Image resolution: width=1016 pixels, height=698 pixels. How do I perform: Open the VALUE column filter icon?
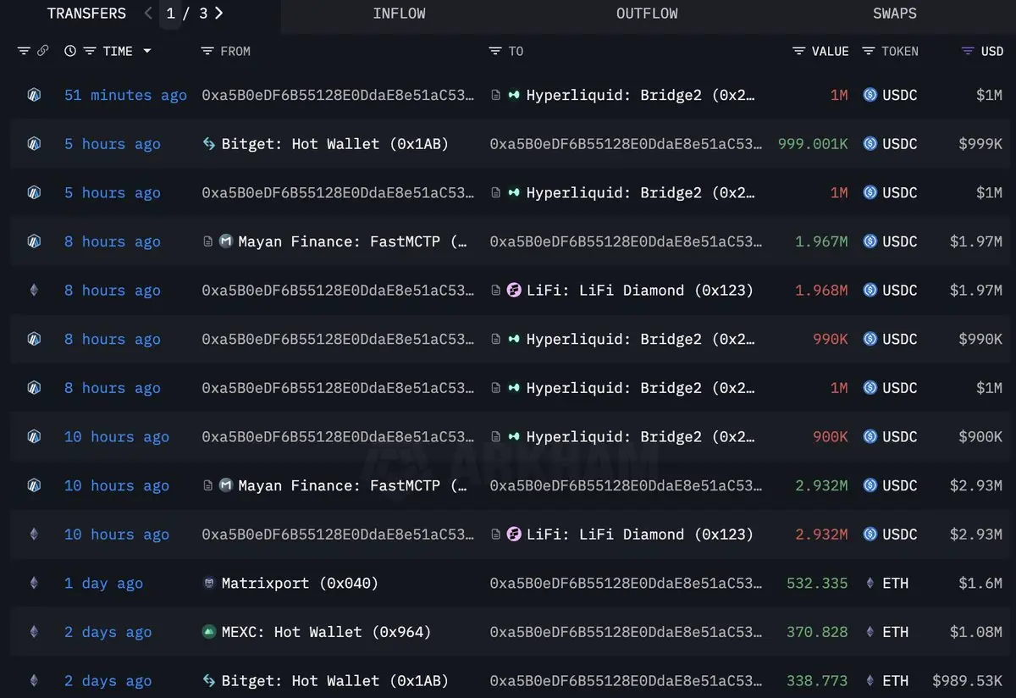pos(798,52)
